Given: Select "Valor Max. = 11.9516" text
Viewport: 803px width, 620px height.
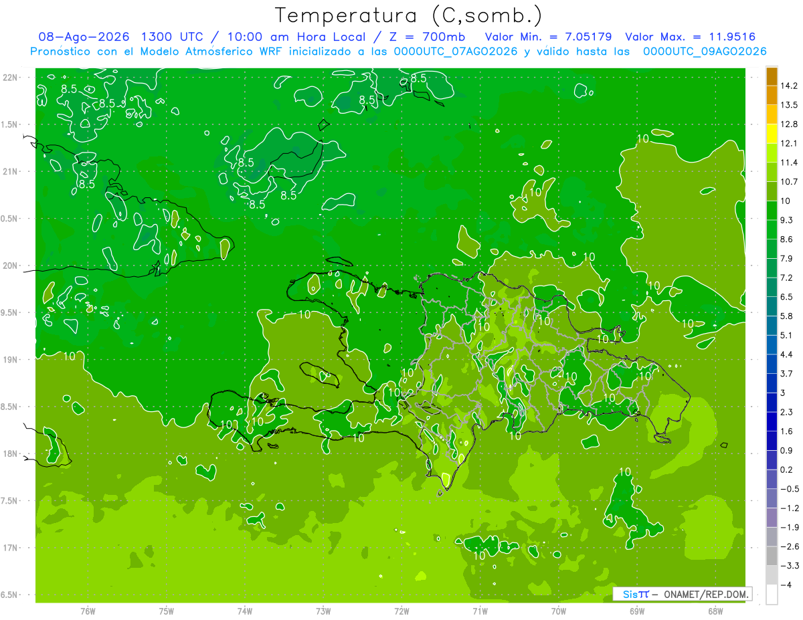Looking at the screenshot, I should (690, 37).
